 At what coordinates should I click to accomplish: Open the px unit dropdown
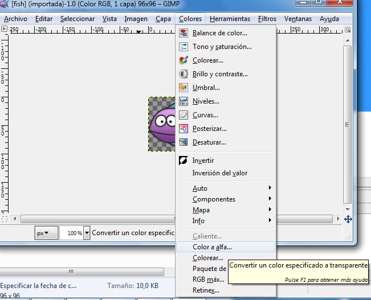(x=46, y=233)
